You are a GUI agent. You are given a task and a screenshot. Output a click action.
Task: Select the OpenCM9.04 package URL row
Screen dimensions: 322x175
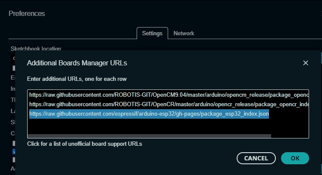(168, 95)
